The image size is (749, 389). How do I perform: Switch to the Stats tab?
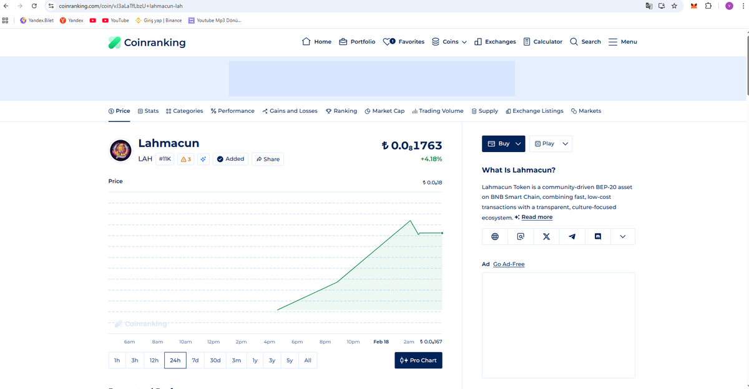tap(148, 110)
